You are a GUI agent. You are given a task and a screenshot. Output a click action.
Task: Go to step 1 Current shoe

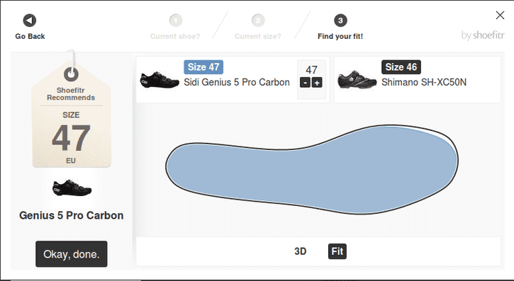(175, 21)
